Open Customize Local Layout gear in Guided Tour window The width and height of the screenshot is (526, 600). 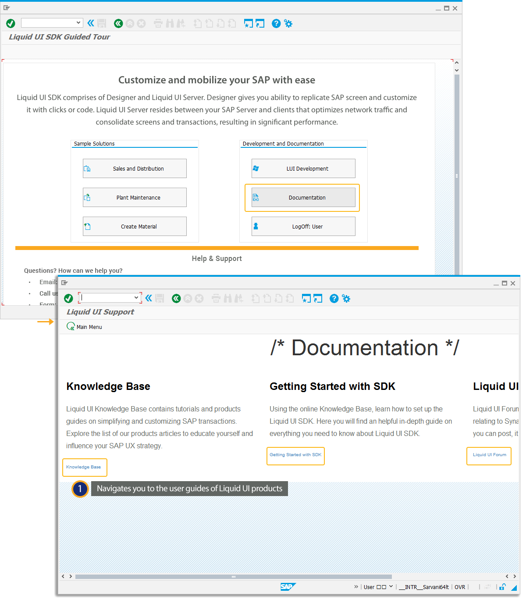click(x=288, y=23)
